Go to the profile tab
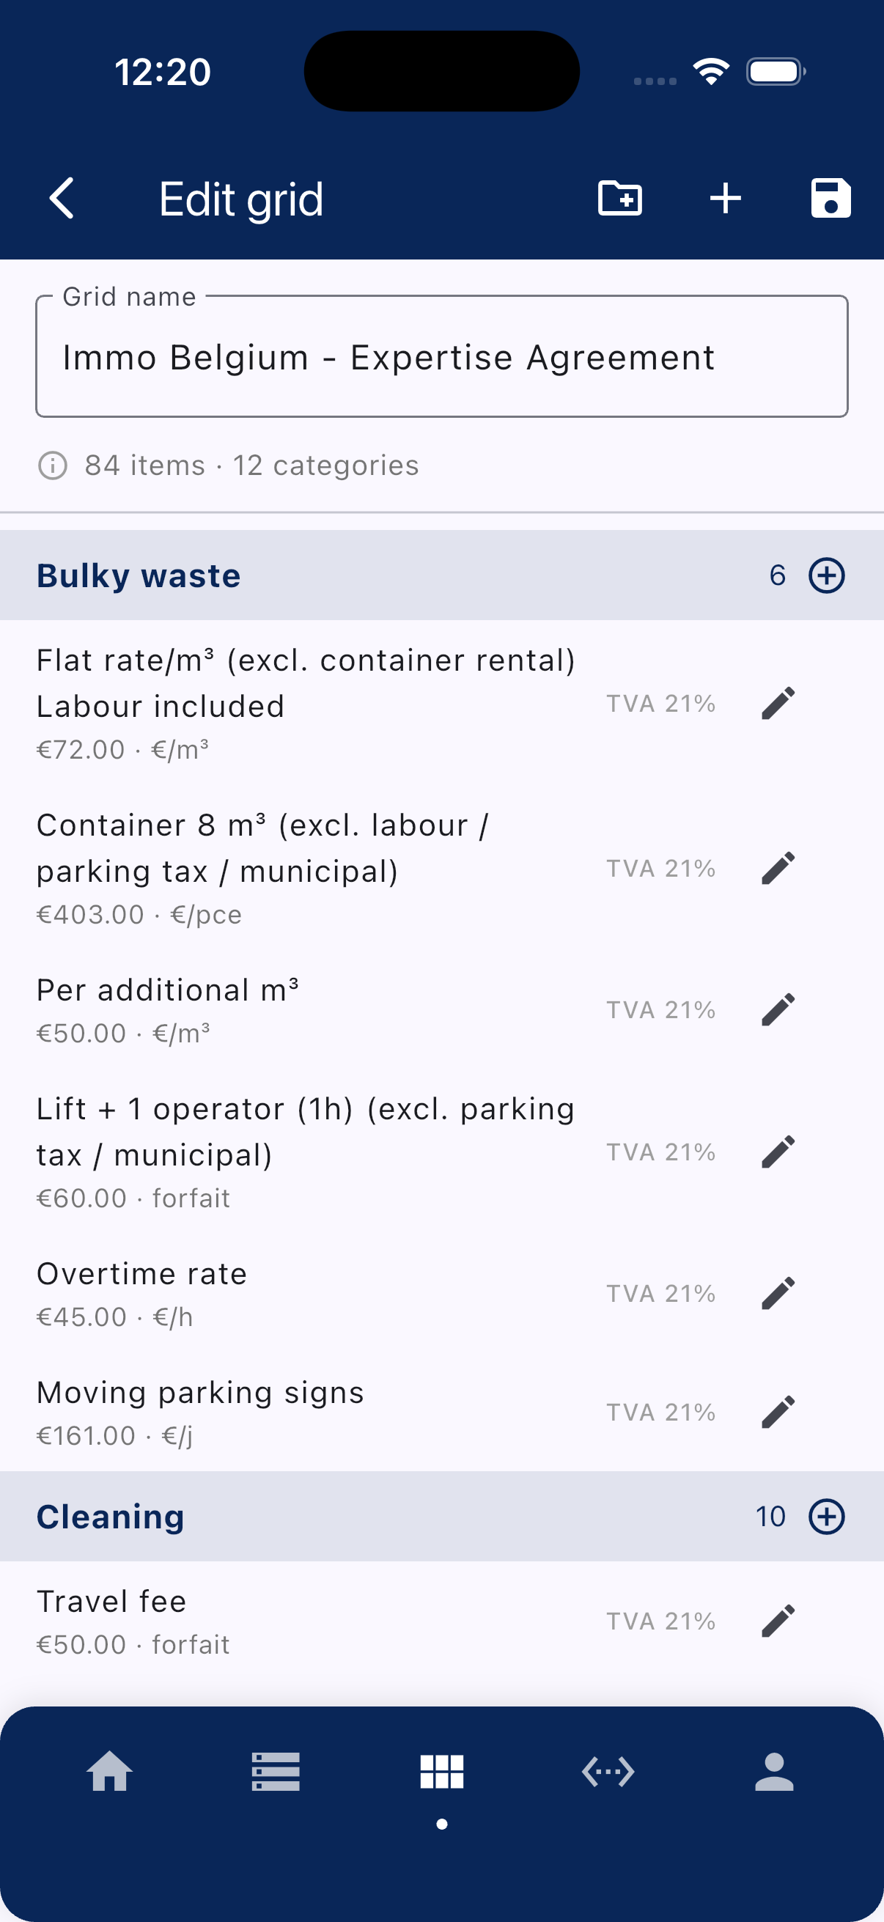 pos(773,1771)
